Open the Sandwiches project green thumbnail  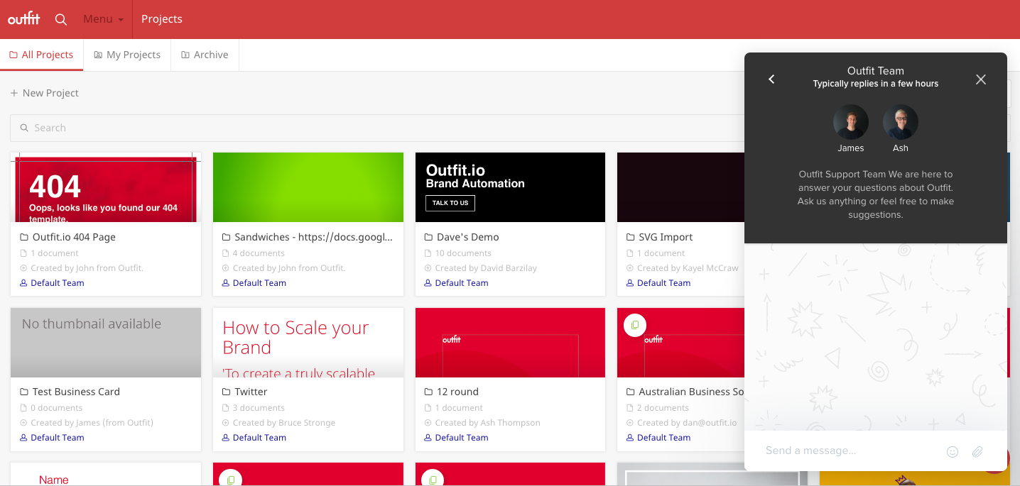click(308, 187)
